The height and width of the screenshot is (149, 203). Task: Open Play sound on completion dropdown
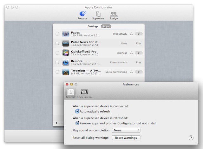pyautogui.click(x=126, y=130)
